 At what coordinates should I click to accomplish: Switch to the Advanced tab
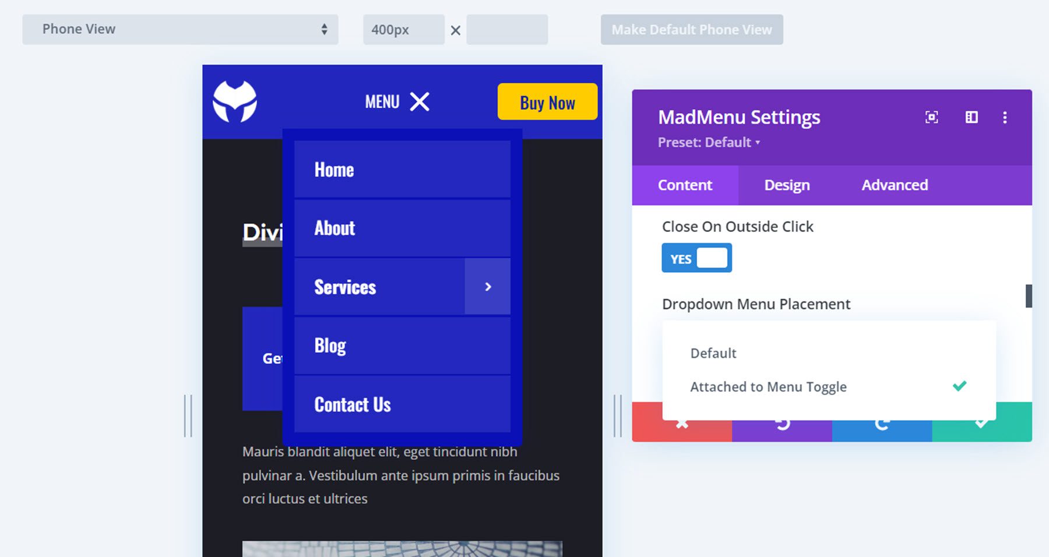click(894, 185)
